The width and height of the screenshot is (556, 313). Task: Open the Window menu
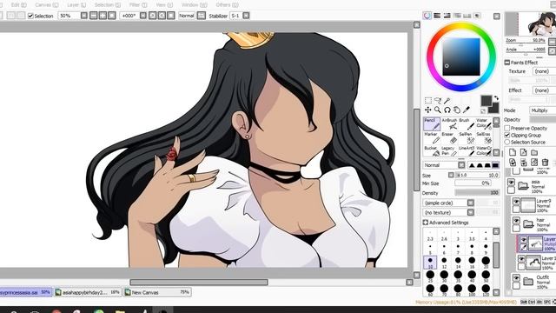click(x=195, y=5)
